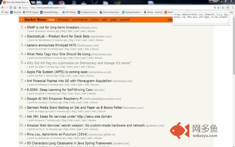Click the zoom magnifier icon in address bar

(x=215, y=7)
